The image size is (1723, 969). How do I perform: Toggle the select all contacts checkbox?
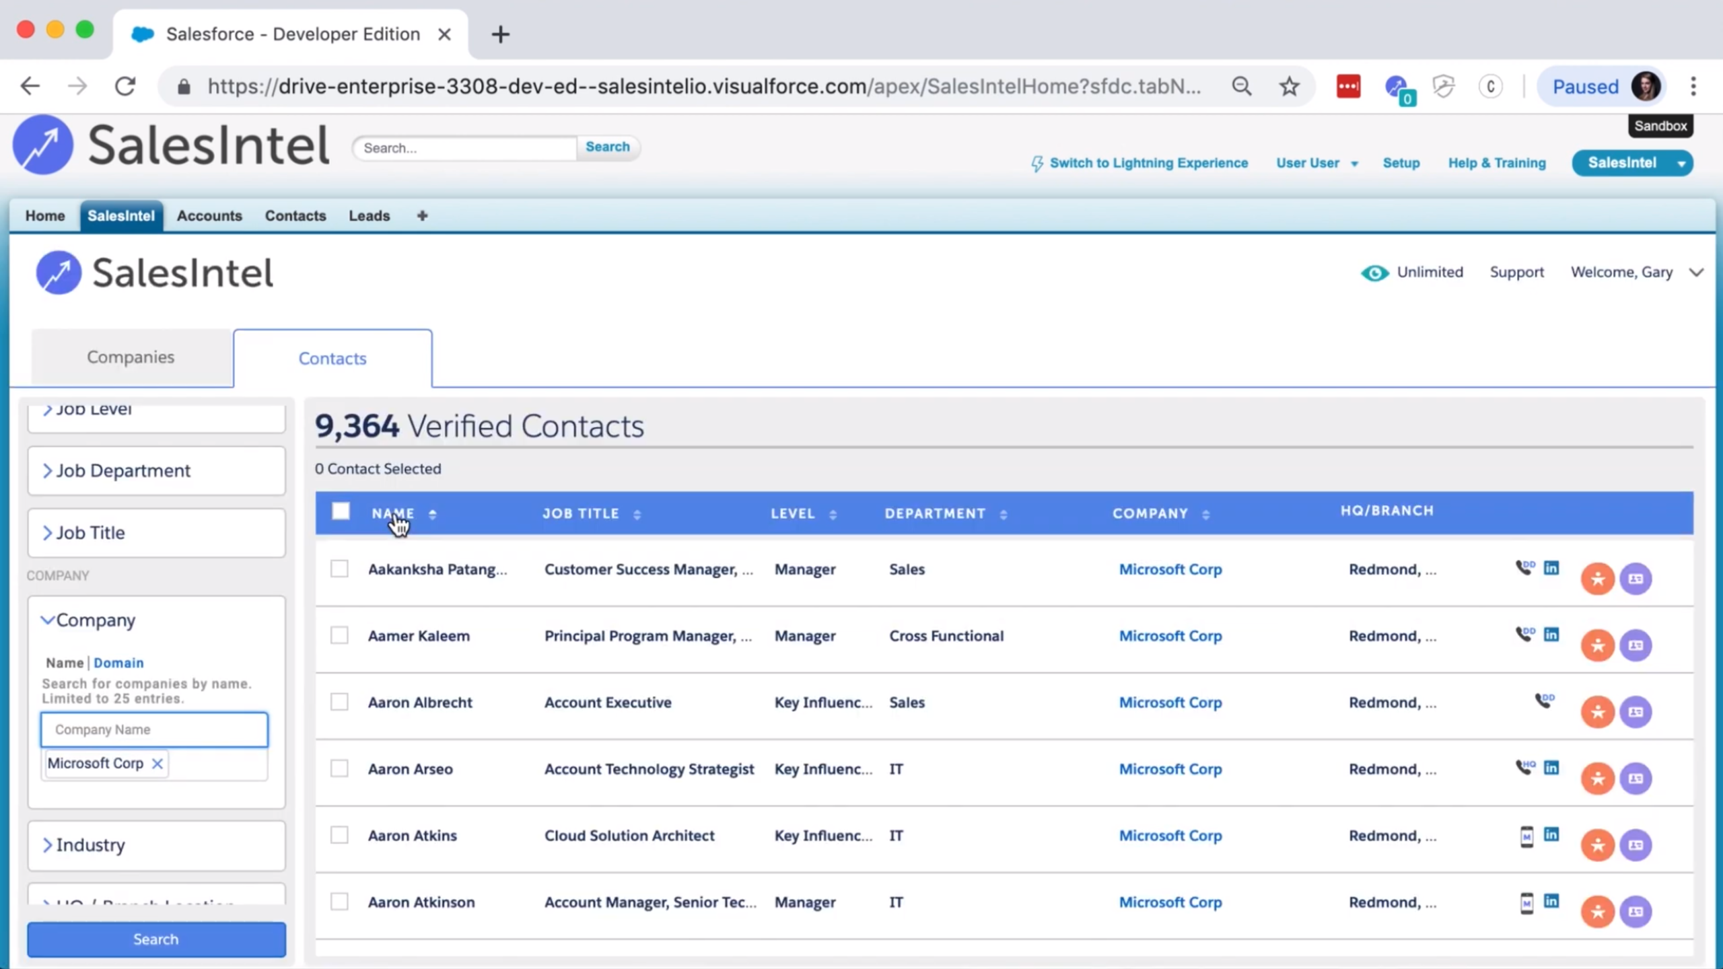pyautogui.click(x=340, y=511)
